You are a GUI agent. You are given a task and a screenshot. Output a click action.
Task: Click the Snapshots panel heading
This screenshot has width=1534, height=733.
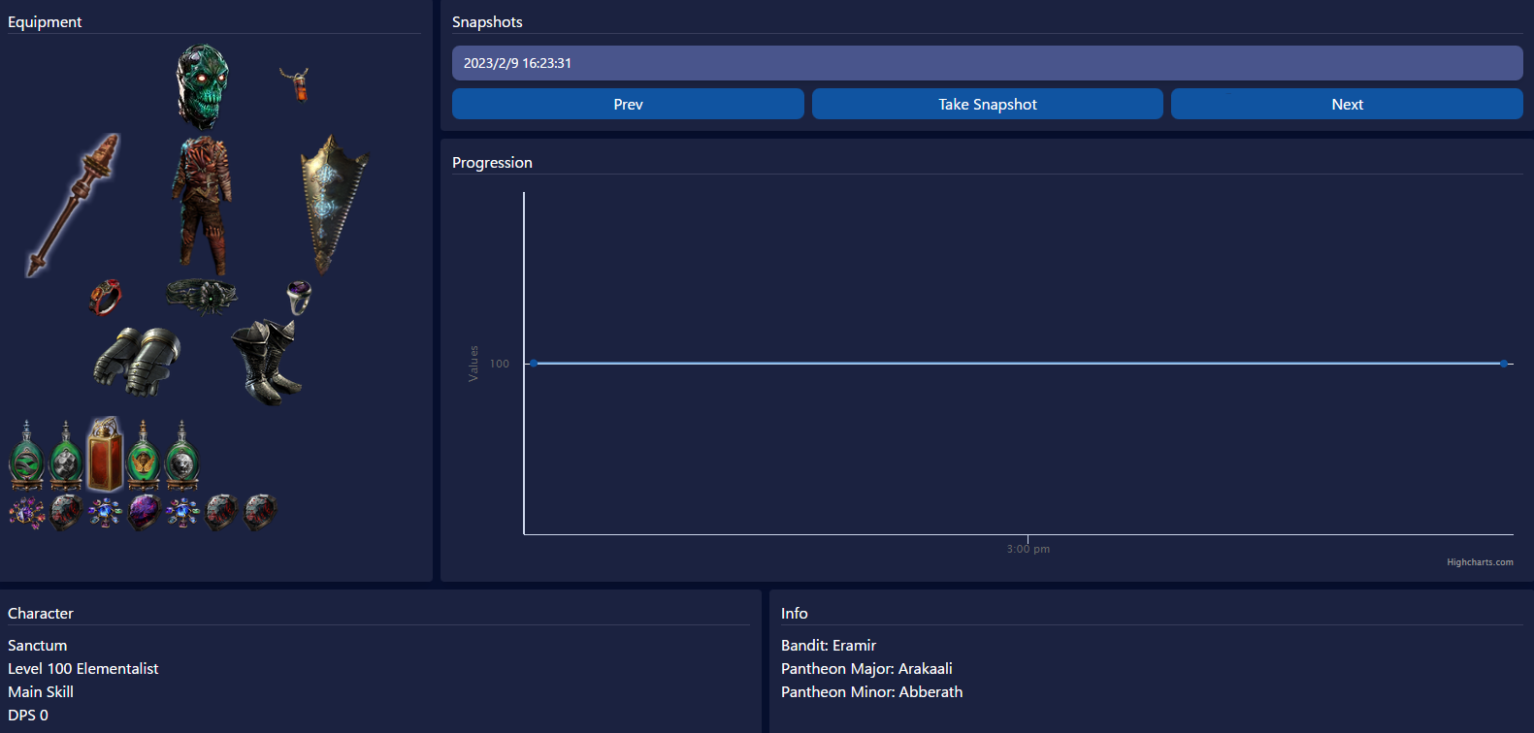[487, 21]
